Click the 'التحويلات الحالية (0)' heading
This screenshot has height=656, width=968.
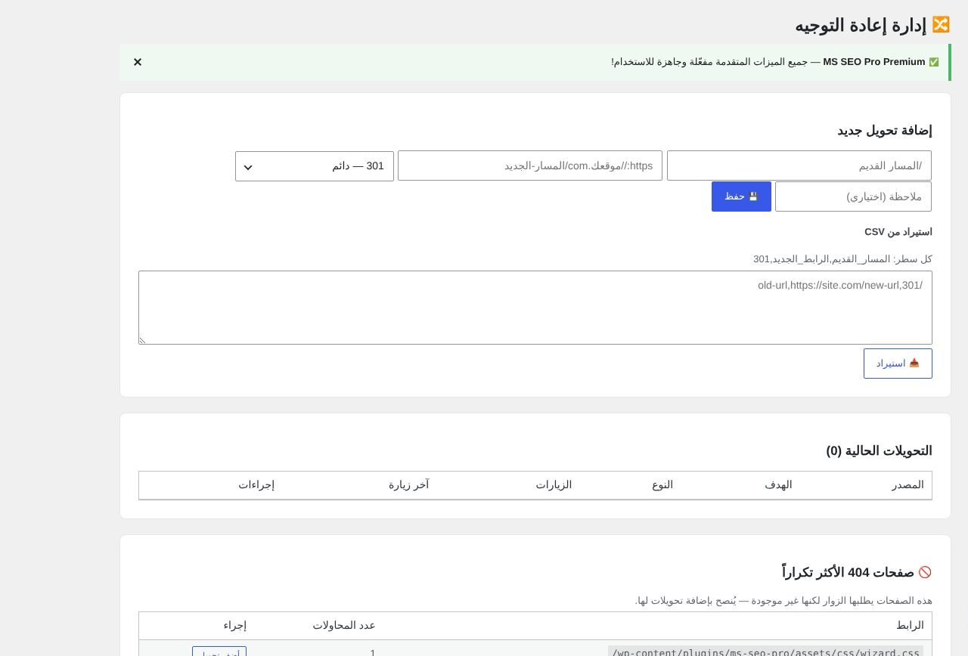(879, 451)
